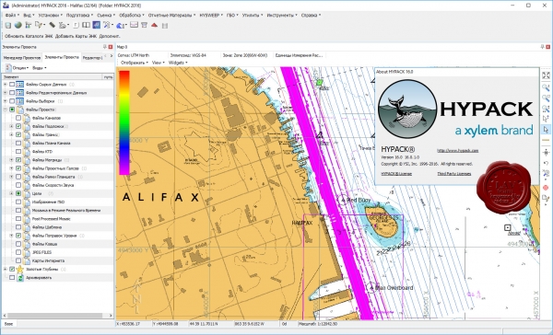This screenshot has width=553, height=335.
Task: Select the highlighted arrow pointer tool
Action: click(x=546, y=130)
